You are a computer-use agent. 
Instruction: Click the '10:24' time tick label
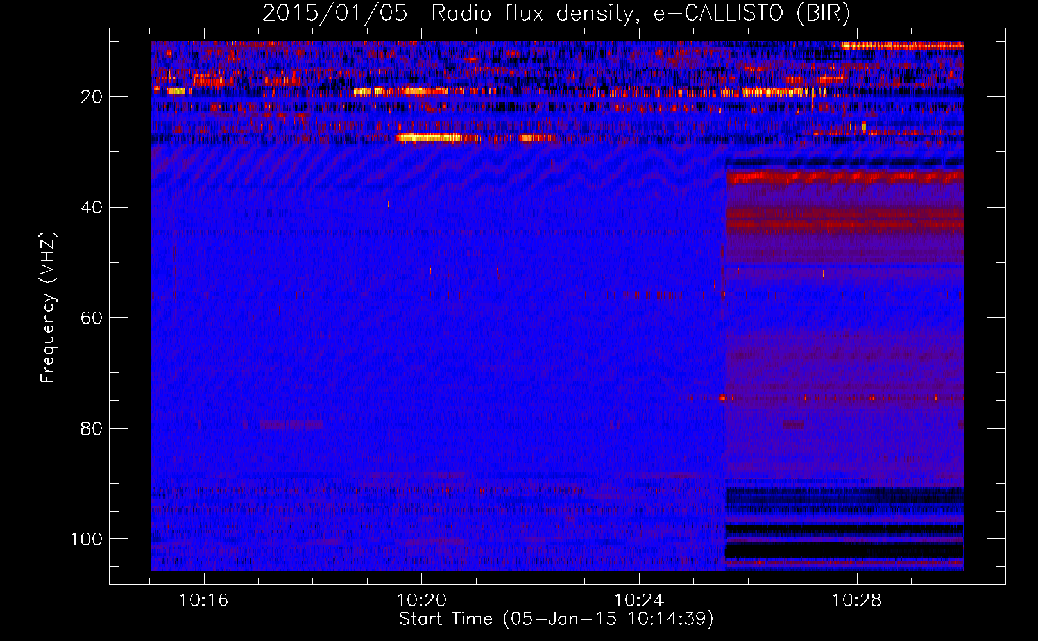coord(639,601)
